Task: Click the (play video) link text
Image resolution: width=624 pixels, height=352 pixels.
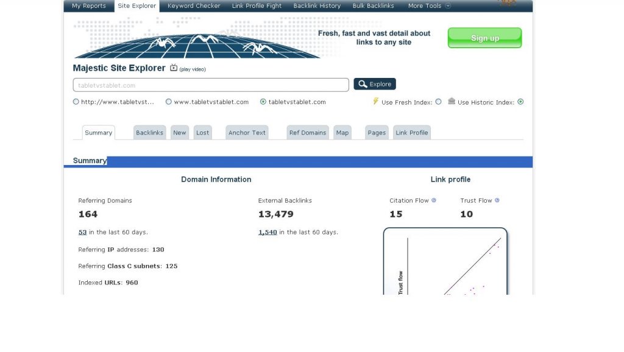Action: coord(193,69)
